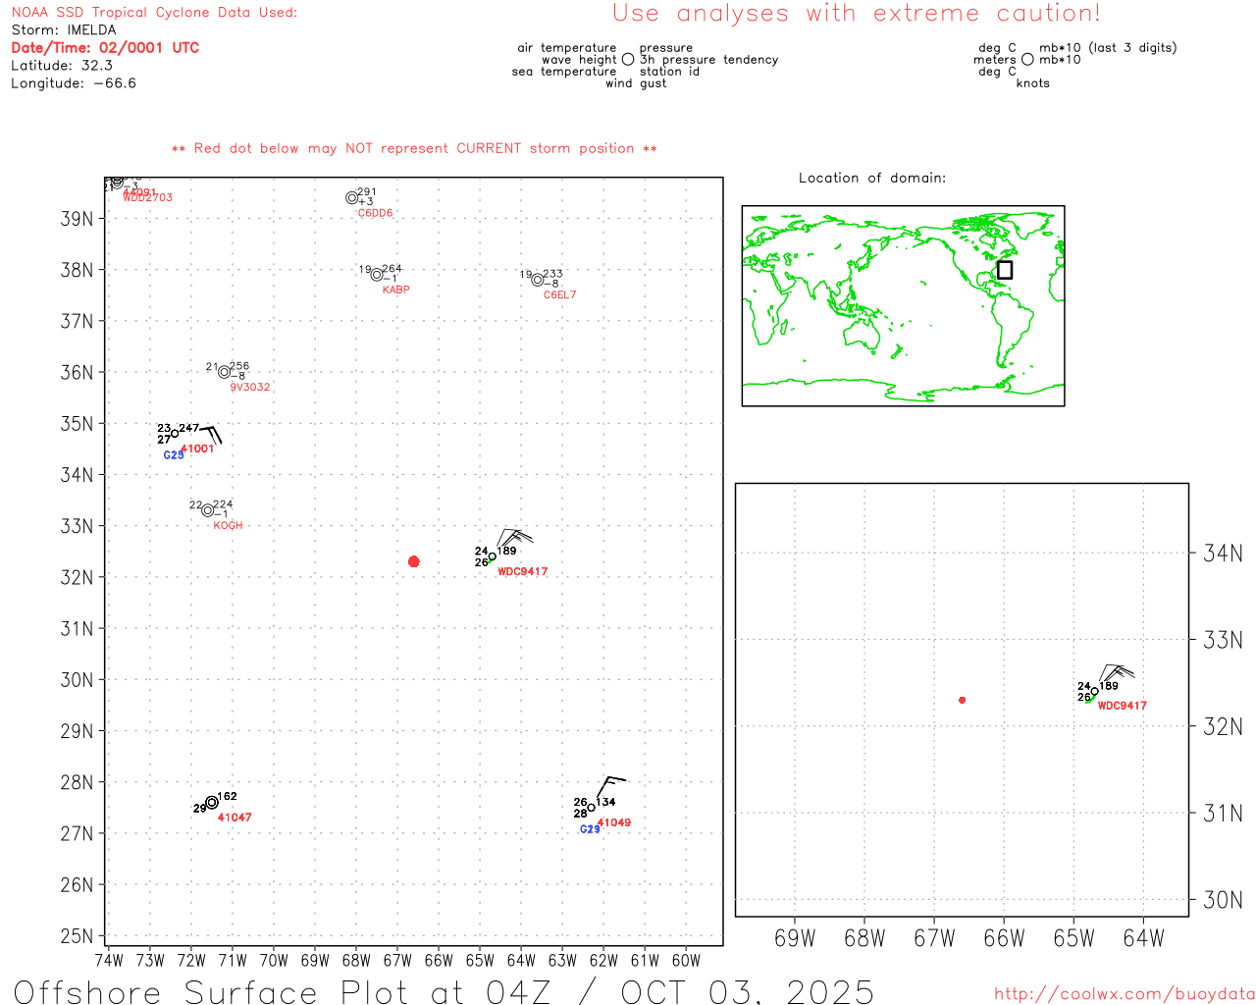
Task: Click the WDC9417 label in inset map
Action: pos(1122,706)
